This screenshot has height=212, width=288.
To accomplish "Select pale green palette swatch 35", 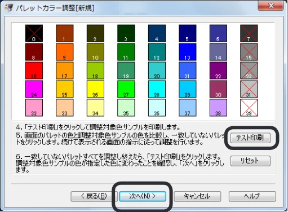I will pos(126,108).
